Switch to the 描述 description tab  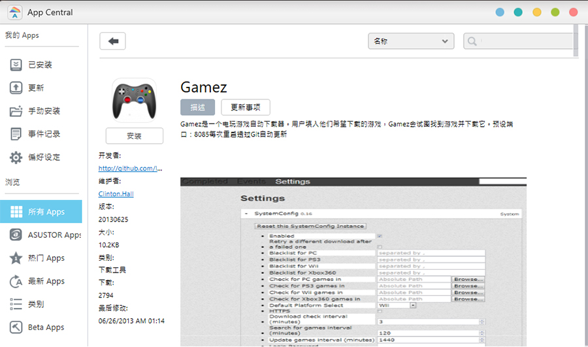click(197, 107)
